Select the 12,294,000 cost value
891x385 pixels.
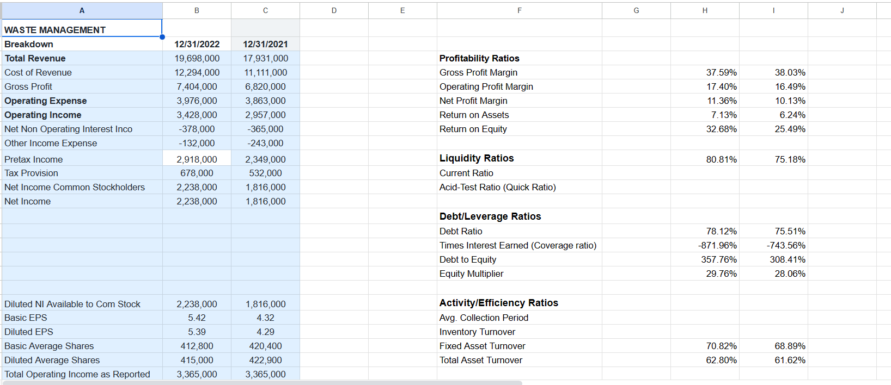click(197, 72)
